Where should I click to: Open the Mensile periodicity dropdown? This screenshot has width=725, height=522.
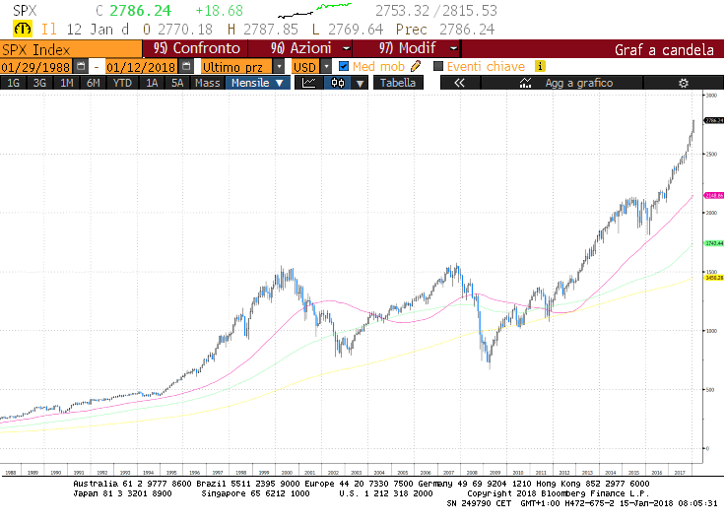(257, 83)
